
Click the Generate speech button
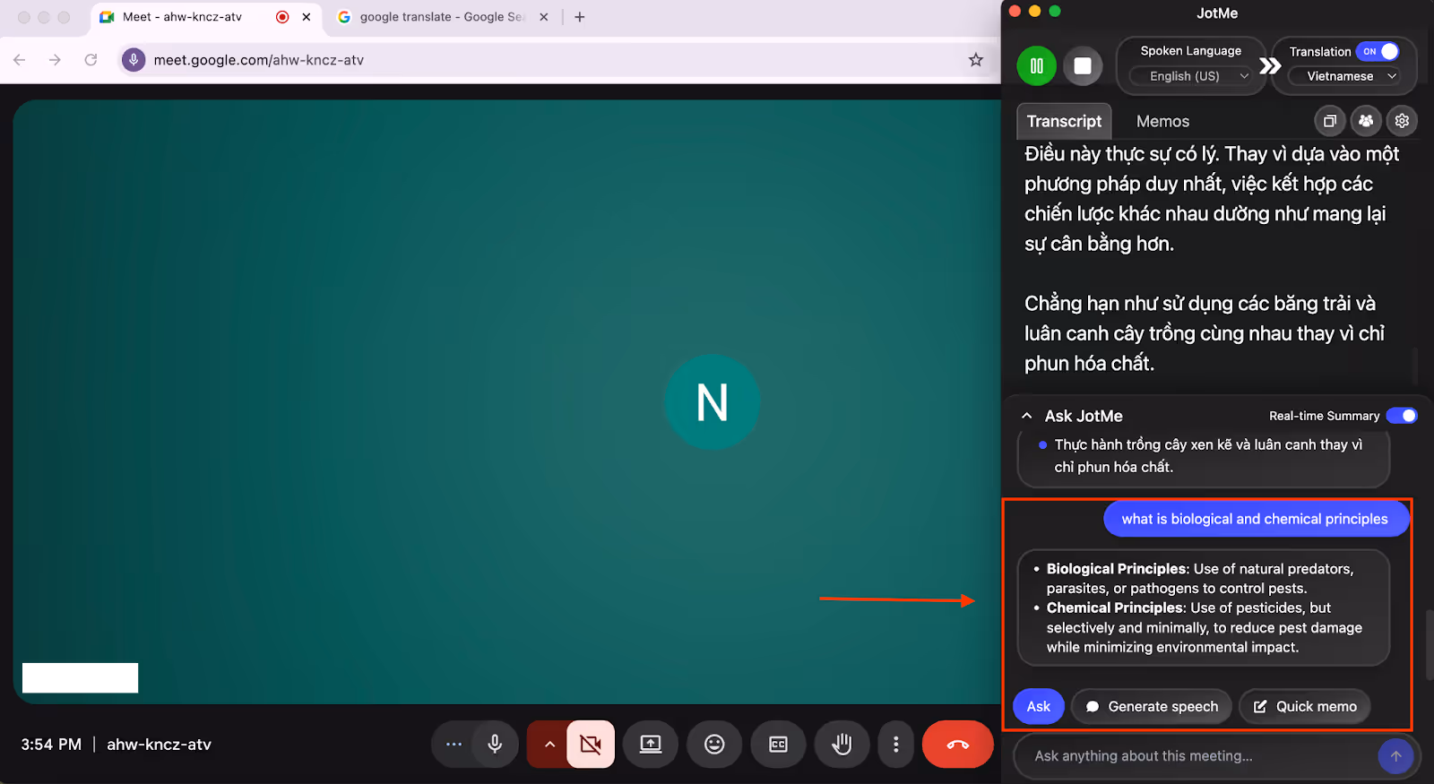1152,706
